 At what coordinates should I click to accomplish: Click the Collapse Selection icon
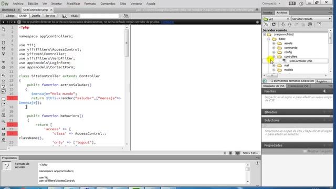tap(4, 49)
